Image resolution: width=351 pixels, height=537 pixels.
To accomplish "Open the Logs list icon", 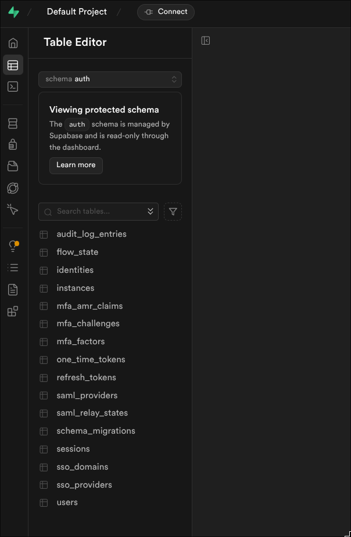I will coord(13,268).
